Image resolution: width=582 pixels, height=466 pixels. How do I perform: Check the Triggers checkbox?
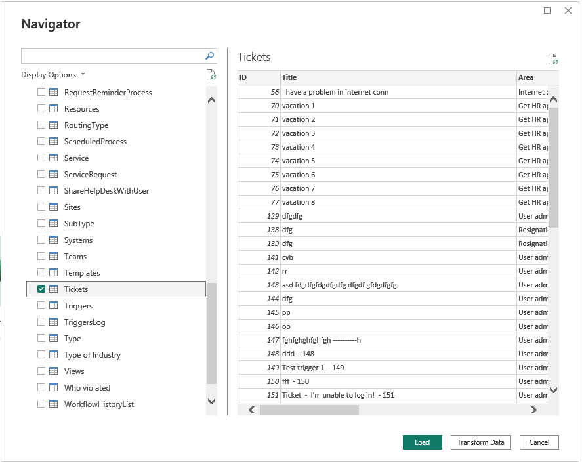point(41,306)
